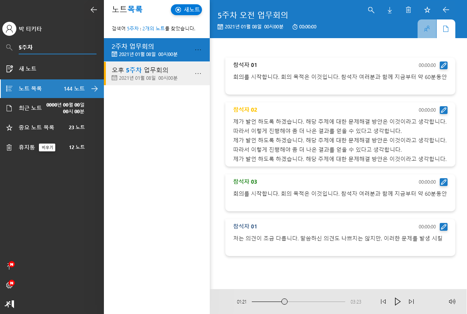Image resolution: width=467 pixels, height=314 pixels.
Task: Select 노트 목록 in the sidebar
Action: tap(52, 89)
